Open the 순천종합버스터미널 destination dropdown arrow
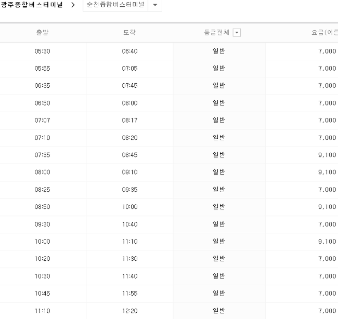The height and width of the screenshot is (319, 338). click(155, 5)
